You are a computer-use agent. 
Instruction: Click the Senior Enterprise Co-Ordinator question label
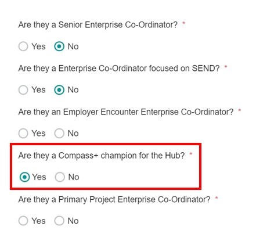pos(98,25)
